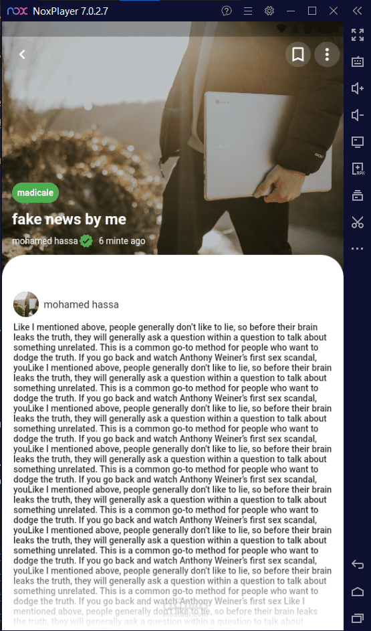
Task: Tap the Android back button
Action: [x=358, y=564]
